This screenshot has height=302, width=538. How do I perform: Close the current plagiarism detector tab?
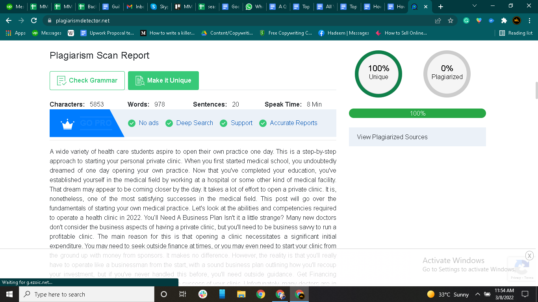pyautogui.click(x=425, y=7)
